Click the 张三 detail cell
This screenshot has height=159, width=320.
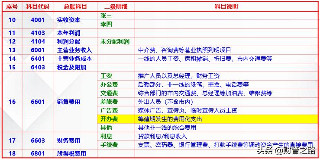[116, 16]
